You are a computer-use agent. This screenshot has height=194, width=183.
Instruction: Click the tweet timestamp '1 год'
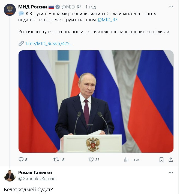coord(90,7)
